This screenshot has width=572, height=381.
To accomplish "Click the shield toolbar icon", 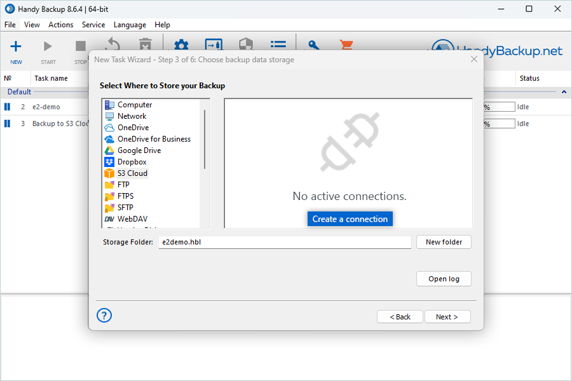I will (246, 44).
